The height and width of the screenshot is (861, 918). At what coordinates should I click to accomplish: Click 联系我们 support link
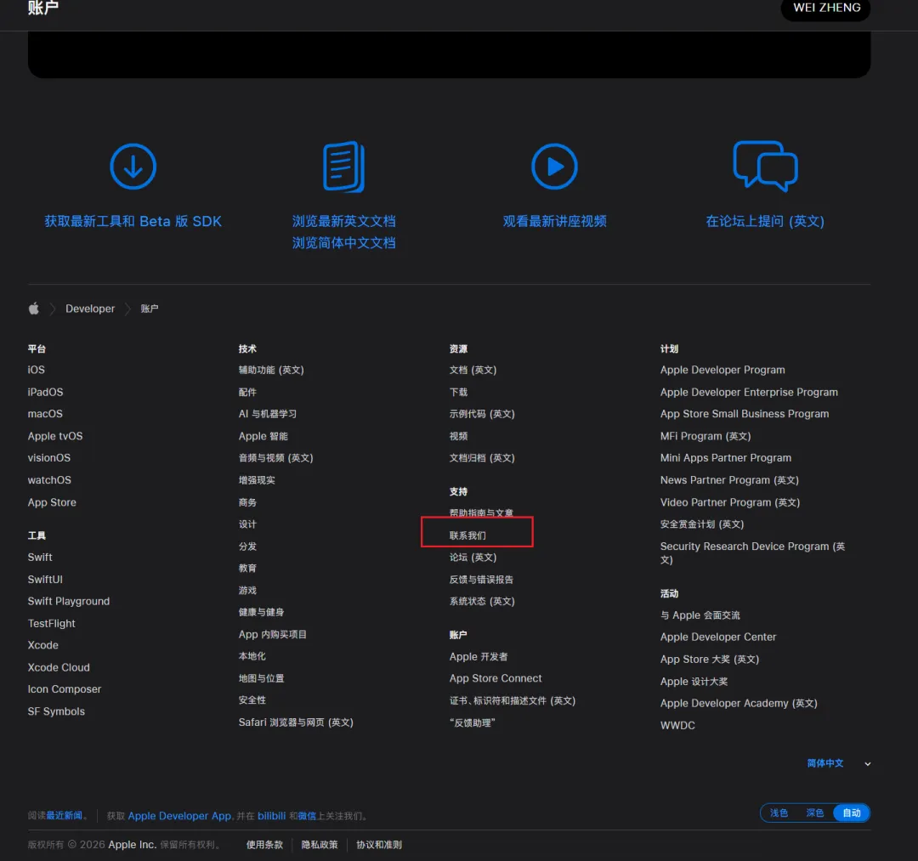click(x=467, y=535)
